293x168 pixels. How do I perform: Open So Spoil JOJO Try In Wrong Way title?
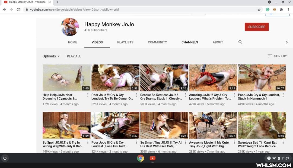pos(63,144)
